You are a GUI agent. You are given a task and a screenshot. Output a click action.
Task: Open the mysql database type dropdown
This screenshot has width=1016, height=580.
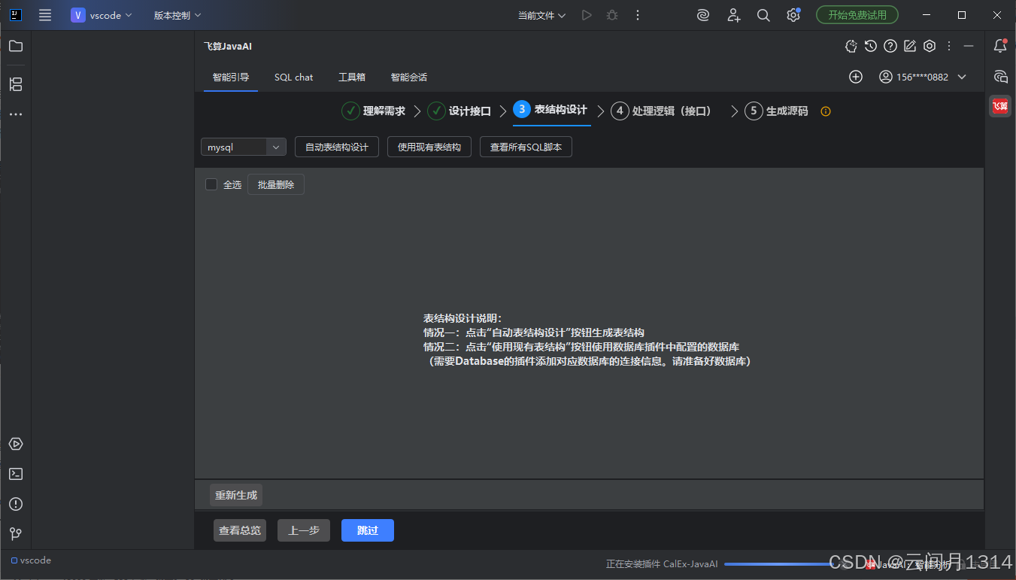coord(244,147)
